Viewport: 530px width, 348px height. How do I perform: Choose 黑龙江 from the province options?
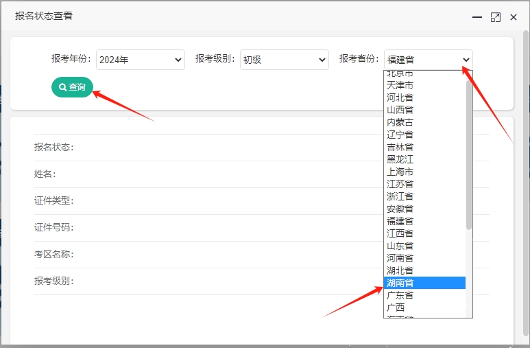424,159
